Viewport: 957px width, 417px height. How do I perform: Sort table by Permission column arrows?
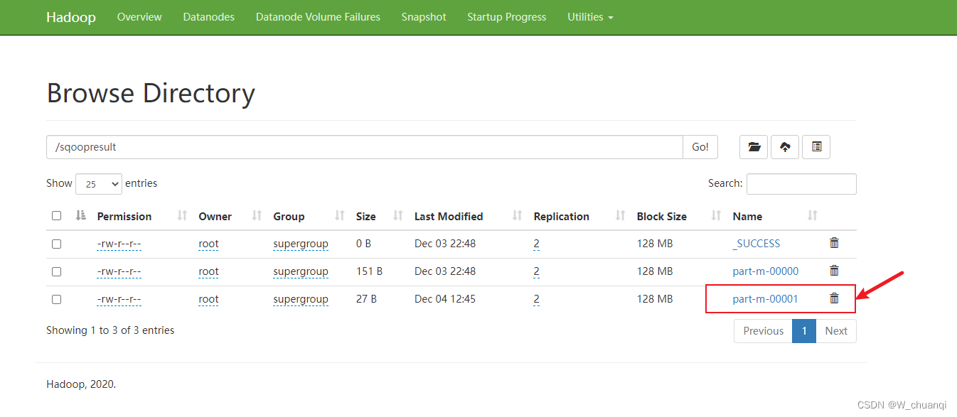182,216
